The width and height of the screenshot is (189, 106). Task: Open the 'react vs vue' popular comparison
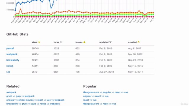90,100
